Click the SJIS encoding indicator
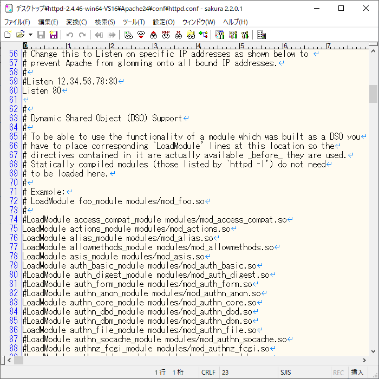This screenshot has height=379, width=379. 286,373
